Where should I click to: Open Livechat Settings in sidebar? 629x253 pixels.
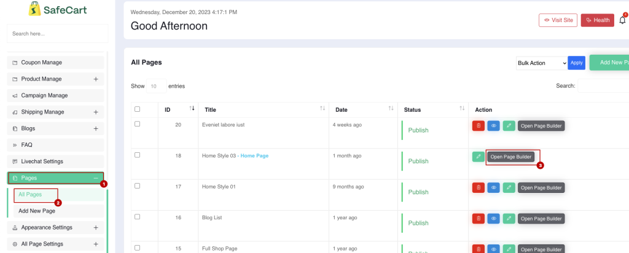coord(55,161)
